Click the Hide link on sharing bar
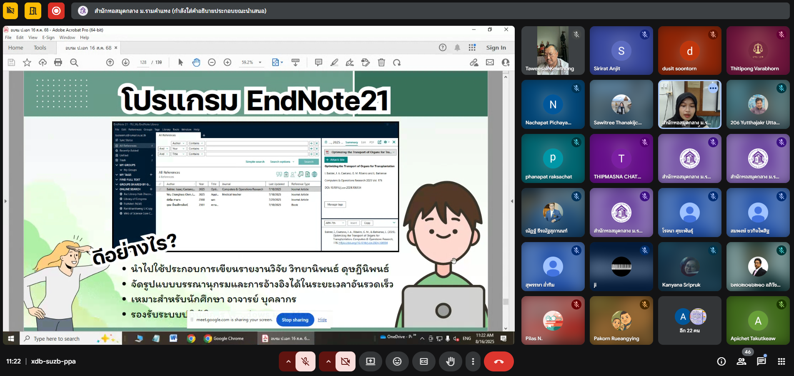Screen dimensions: 794x376 [x=322, y=320]
